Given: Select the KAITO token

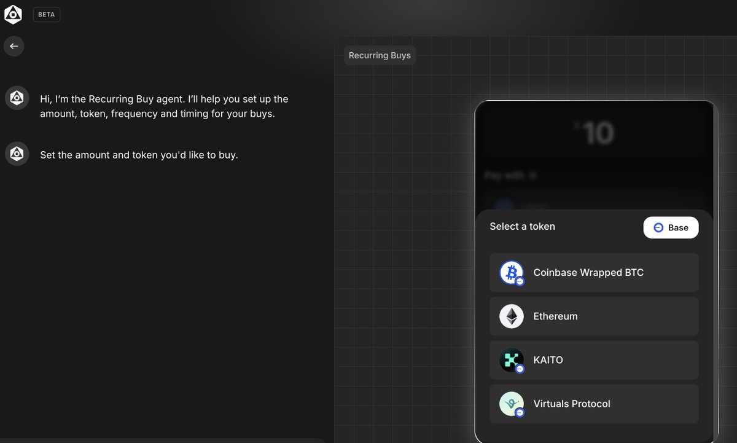Looking at the screenshot, I should (x=594, y=360).
